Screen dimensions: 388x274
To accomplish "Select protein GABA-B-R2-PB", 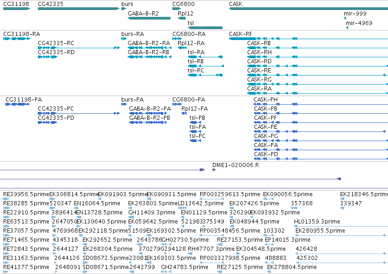I will click(x=150, y=118).
